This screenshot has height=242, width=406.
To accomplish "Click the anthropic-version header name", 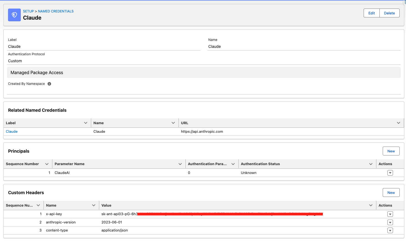I will pyautogui.click(x=61, y=222).
